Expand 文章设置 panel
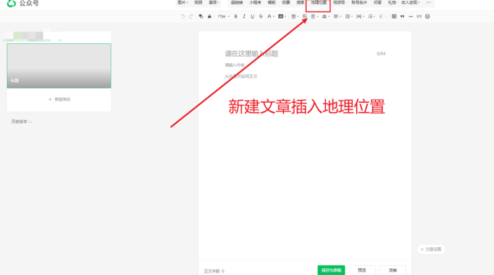The image size is (494, 275). 431,250
